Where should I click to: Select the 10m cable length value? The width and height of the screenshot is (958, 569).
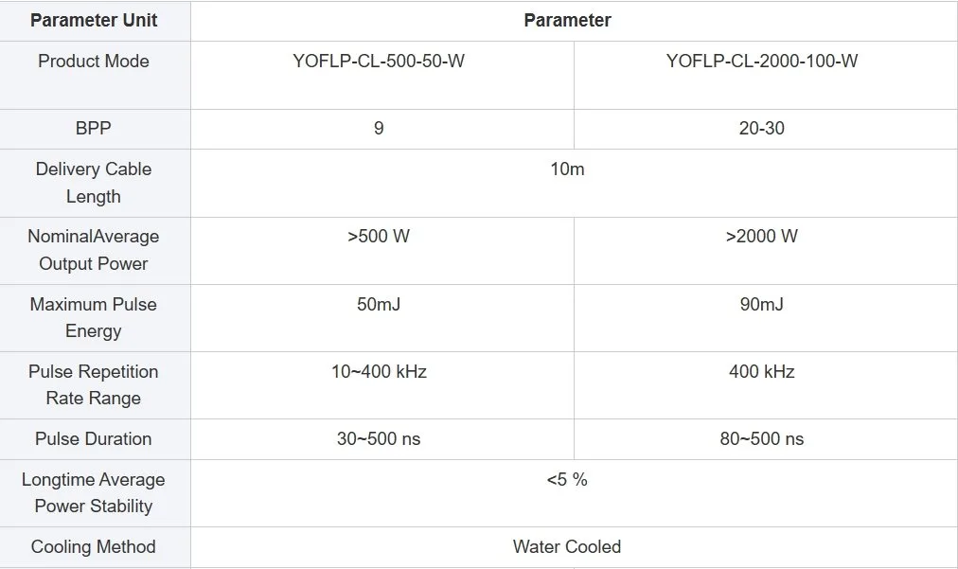[567, 169]
